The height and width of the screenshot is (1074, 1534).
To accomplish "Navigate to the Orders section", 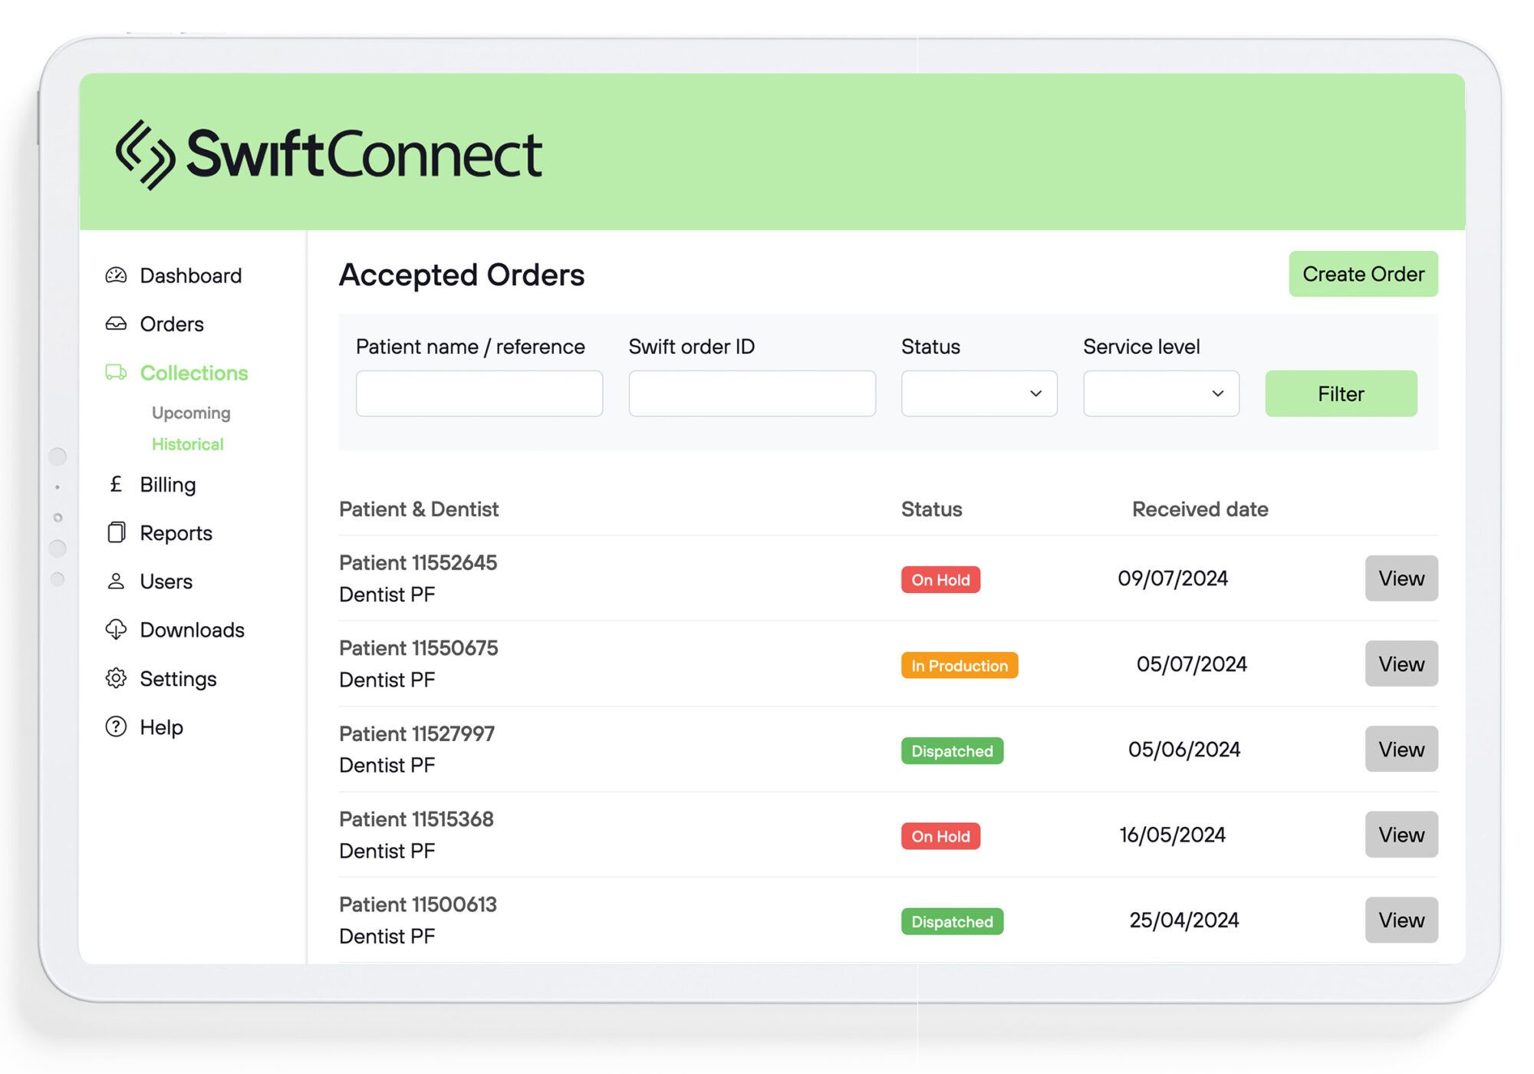I will tap(170, 324).
